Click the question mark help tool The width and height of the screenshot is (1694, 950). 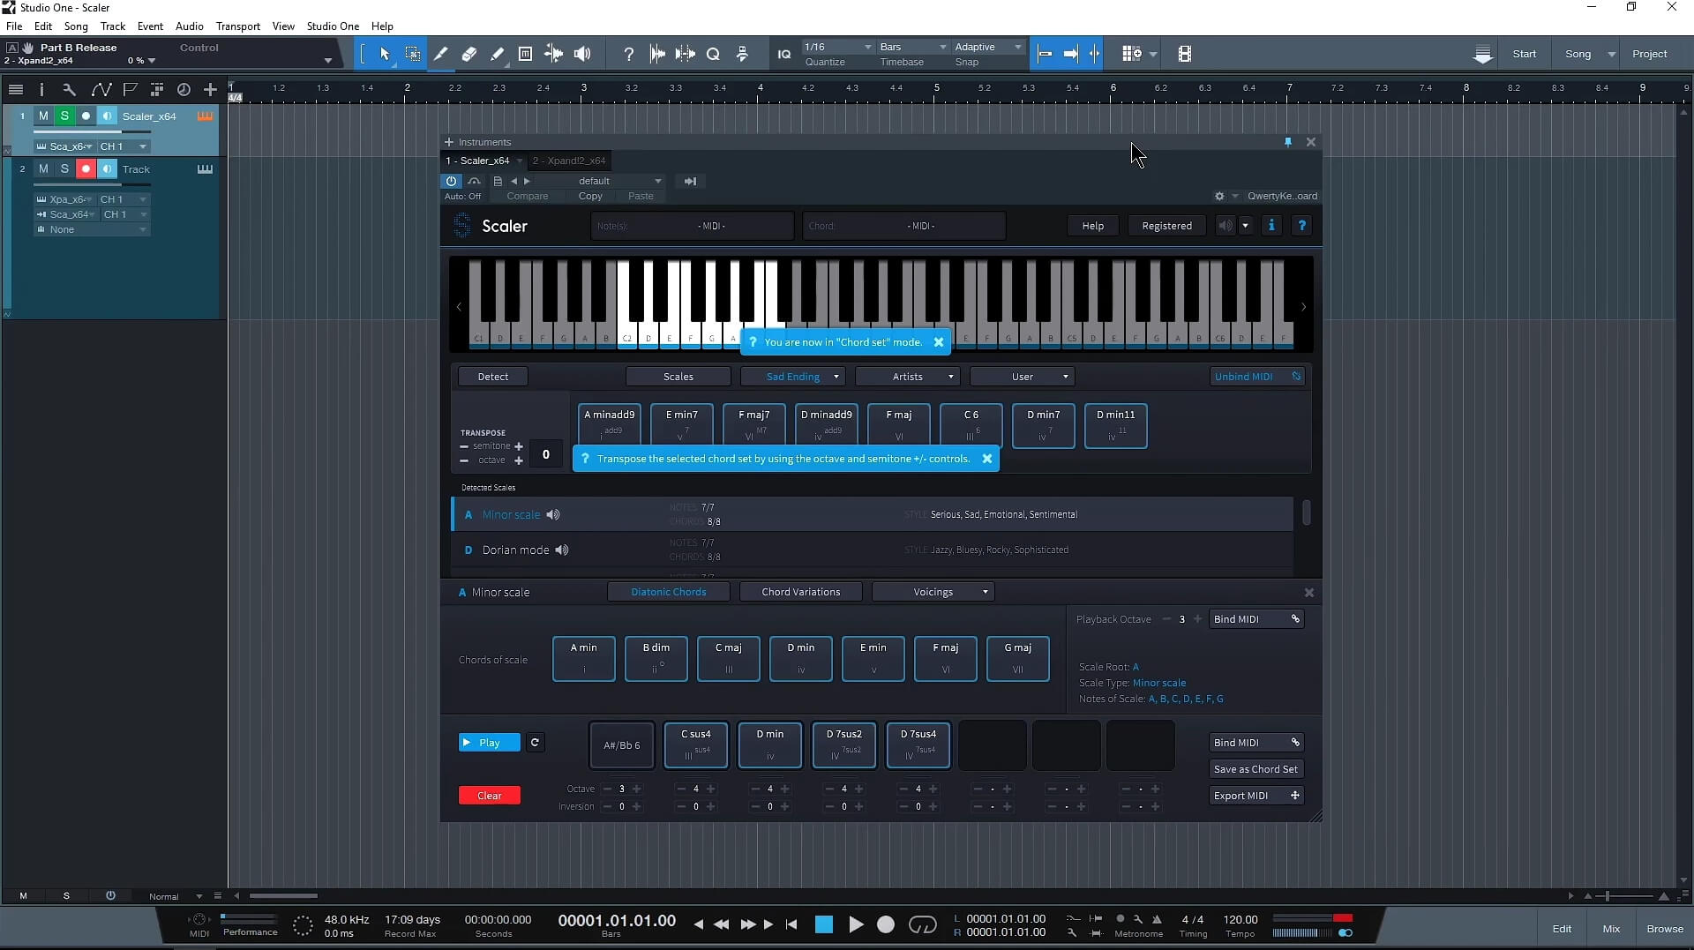628,54
